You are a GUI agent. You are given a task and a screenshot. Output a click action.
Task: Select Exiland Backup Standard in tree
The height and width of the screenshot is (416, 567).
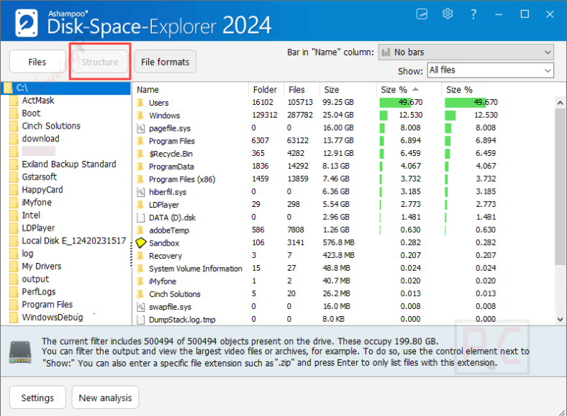coord(68,165)
